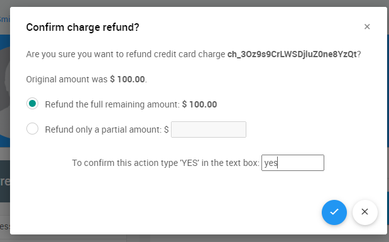Choose refund only a partial amount radio
This screenshot has height=242, width=389.
tap(32, 129)
